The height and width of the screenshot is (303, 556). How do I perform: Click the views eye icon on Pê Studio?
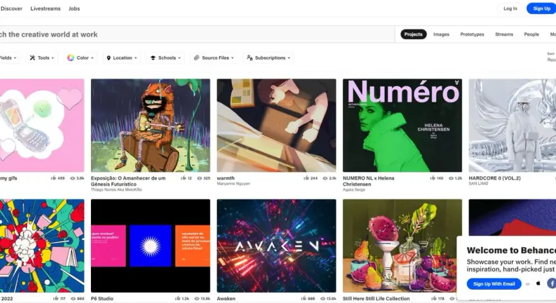[196, 299]
